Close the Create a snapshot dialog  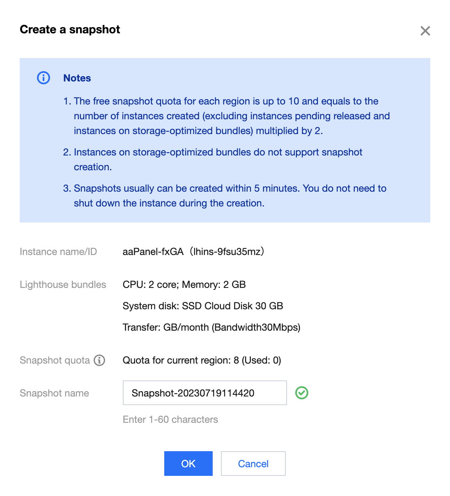coord(425,31)
